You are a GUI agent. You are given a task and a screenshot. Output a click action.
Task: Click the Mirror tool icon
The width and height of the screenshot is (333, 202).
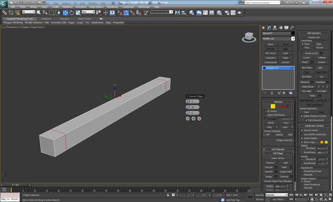pos(177,12)
